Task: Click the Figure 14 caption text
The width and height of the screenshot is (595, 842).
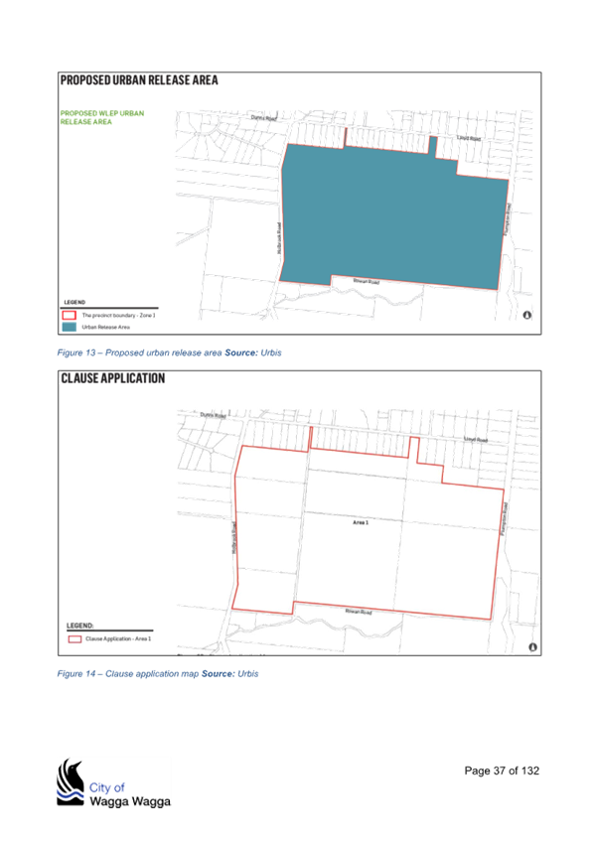Action: tap(158, 674)
